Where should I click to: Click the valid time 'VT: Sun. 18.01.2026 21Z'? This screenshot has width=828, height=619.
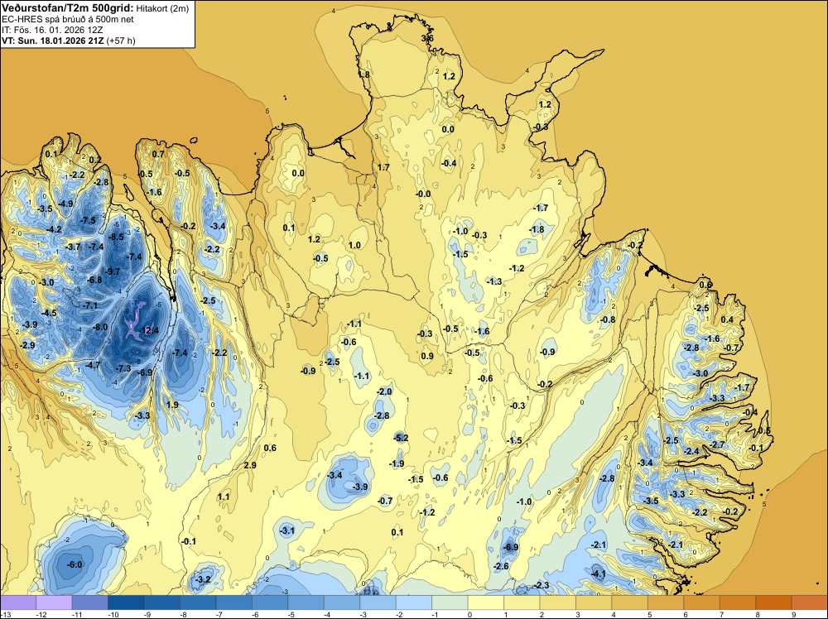coord(53,41)
